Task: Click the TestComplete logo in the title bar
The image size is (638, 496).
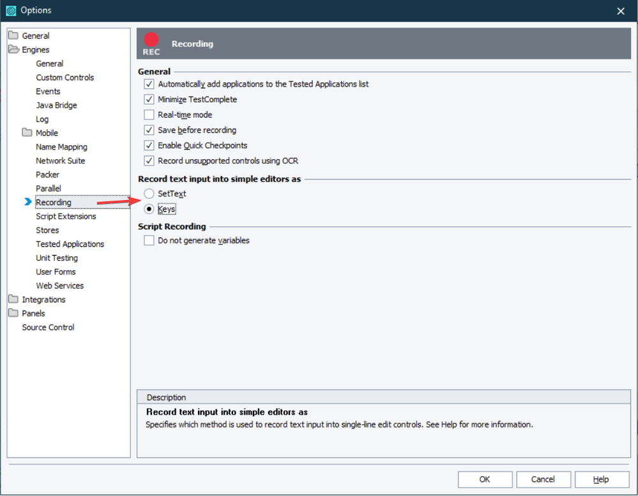Action: pyautogui.click(x=11, y=11)
